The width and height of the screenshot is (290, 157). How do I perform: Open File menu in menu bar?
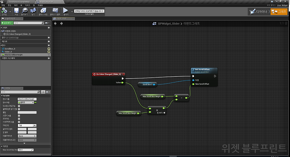tap(3, 5)
